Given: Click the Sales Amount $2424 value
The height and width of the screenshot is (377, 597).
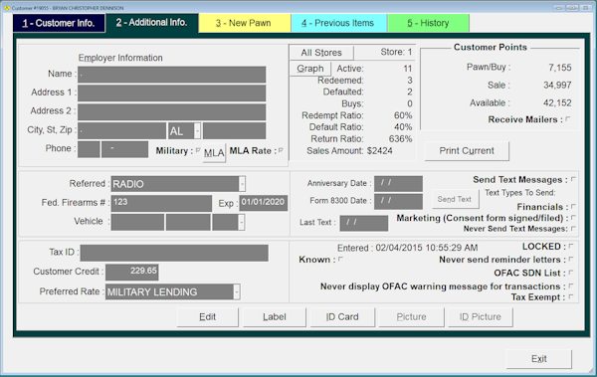Looking at the screenshot, I should 380,151.
